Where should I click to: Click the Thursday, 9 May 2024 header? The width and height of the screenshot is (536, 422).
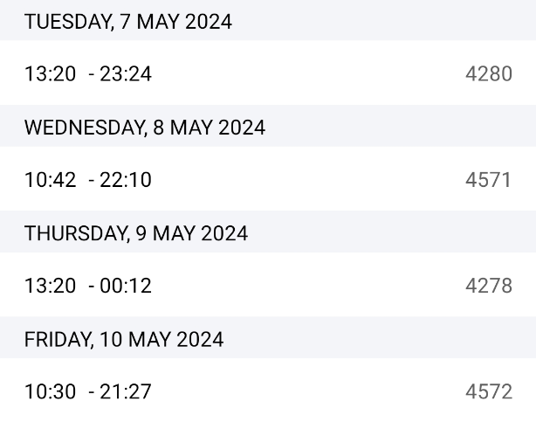[x=136, y=233]
